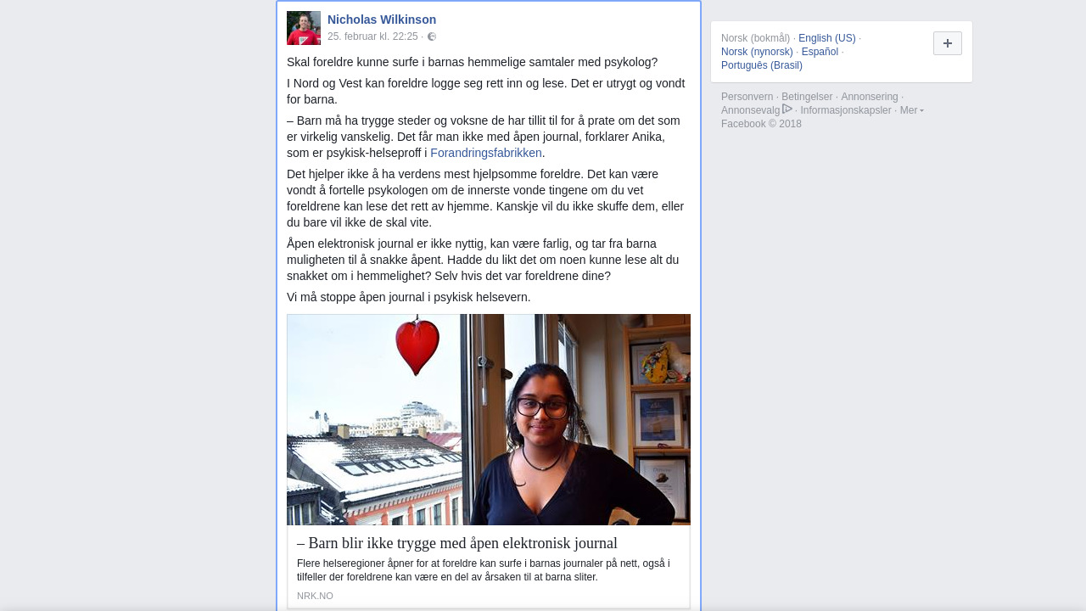Select Español language
The image size is (1086, 611).
click(820, 52)
